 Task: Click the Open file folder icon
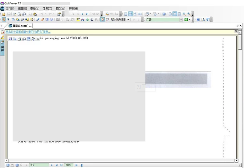(x=4, y=14)
